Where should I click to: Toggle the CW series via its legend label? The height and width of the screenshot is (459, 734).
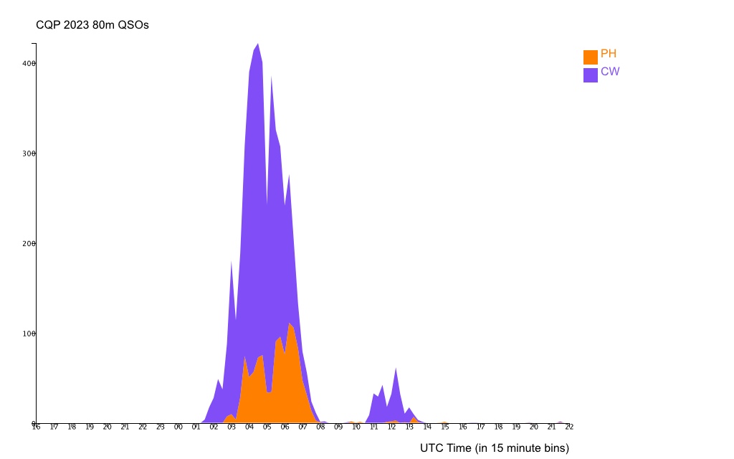coord(610,72)
